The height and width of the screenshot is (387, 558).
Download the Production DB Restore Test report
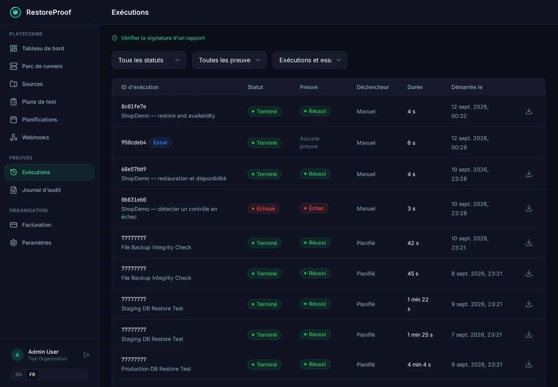coord(529,365)
